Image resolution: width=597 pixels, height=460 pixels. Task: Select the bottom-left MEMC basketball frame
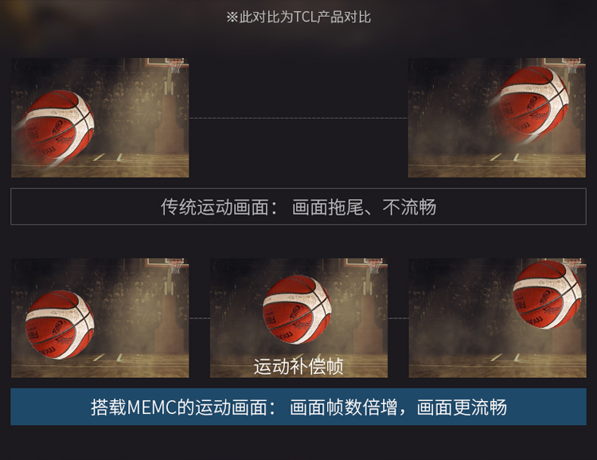[x=99, y=318]
